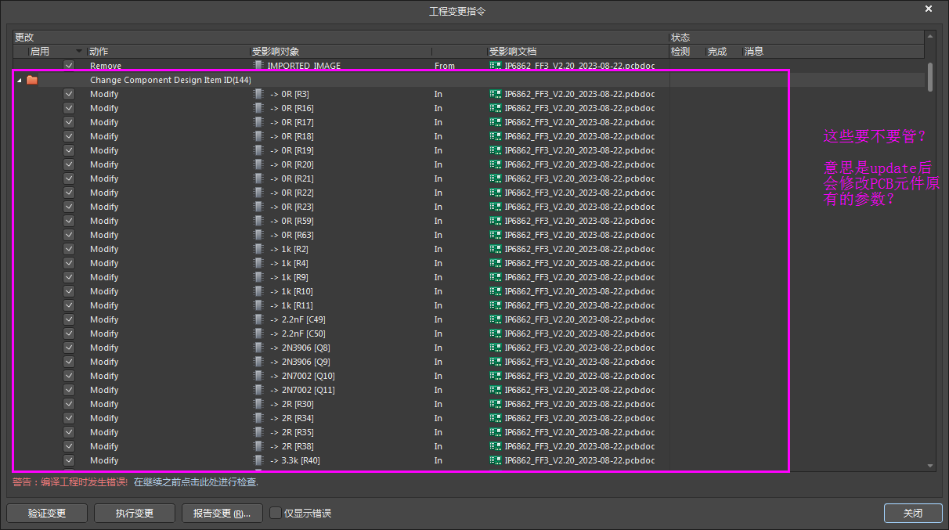
Task: Click the component icon next to 0R [R16]
Action: click(258, 108)
